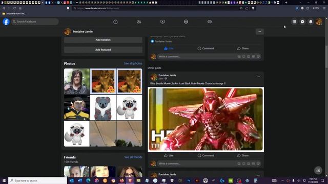The width and height of the screenshot is (328, 184).
Task: Open the Windows notification center
Action: click(x=322, y=180)
